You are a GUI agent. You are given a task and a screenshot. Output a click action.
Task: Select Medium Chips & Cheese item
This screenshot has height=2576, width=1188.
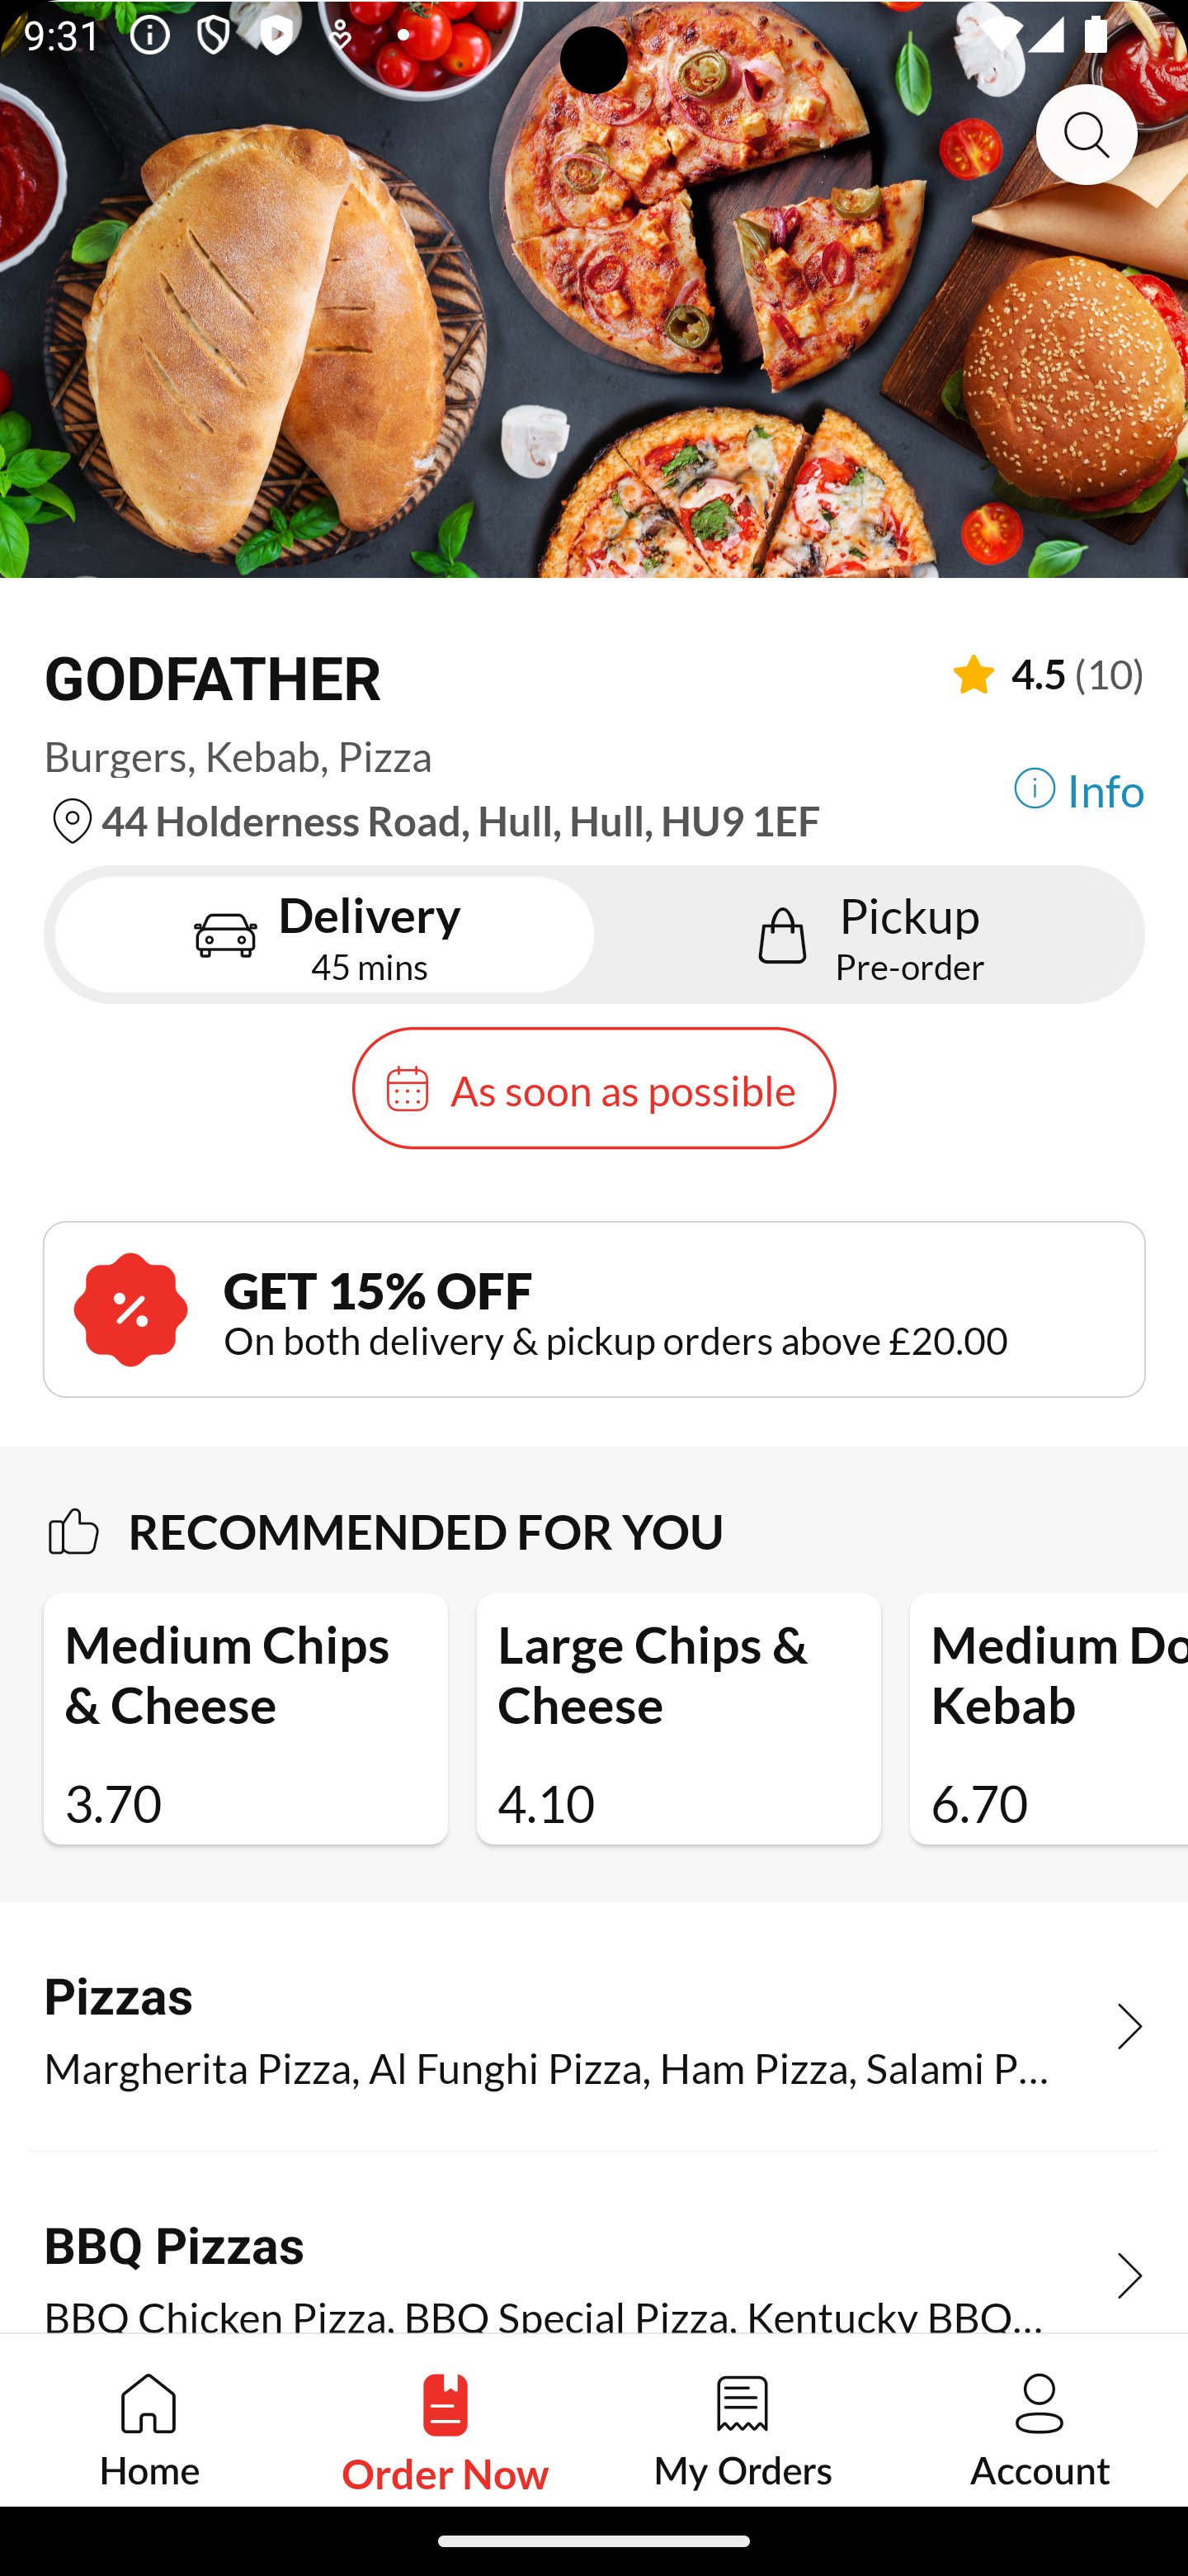[x=246, y=1718]
